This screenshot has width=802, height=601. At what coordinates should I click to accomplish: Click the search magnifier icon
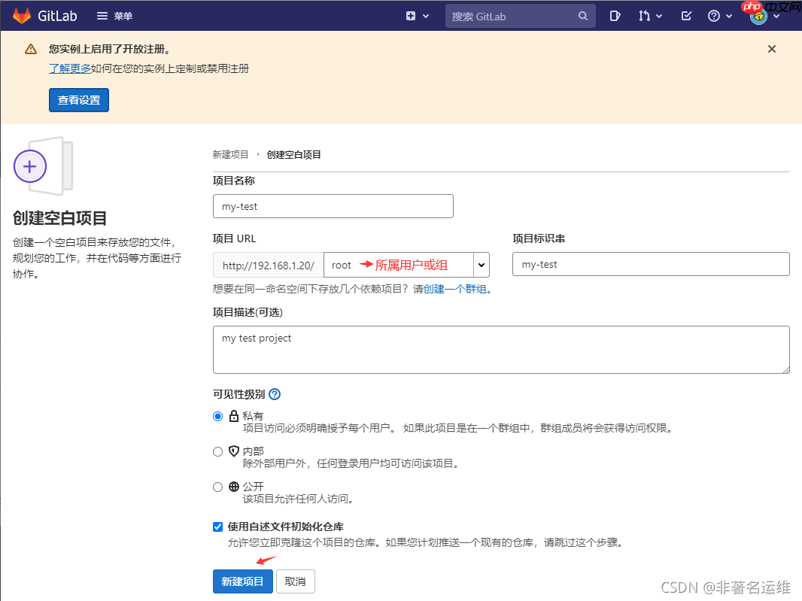click(582, 15)
